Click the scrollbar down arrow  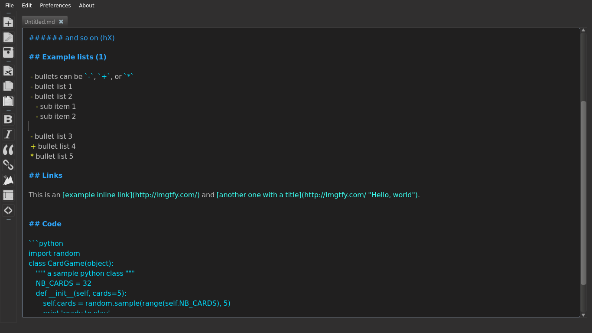click(583, 315)
